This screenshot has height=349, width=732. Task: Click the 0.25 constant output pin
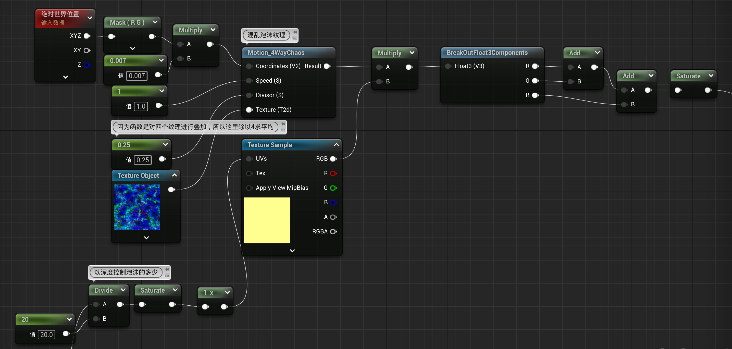coord(162,159)
